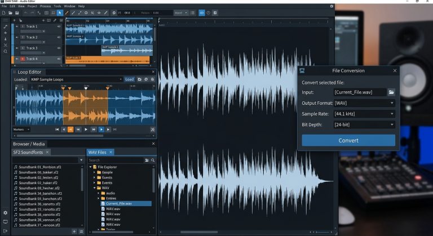The image size is (433, 236).
Task: Click the main waveform horizontal scrollbar at bottom
Action: 199,232
